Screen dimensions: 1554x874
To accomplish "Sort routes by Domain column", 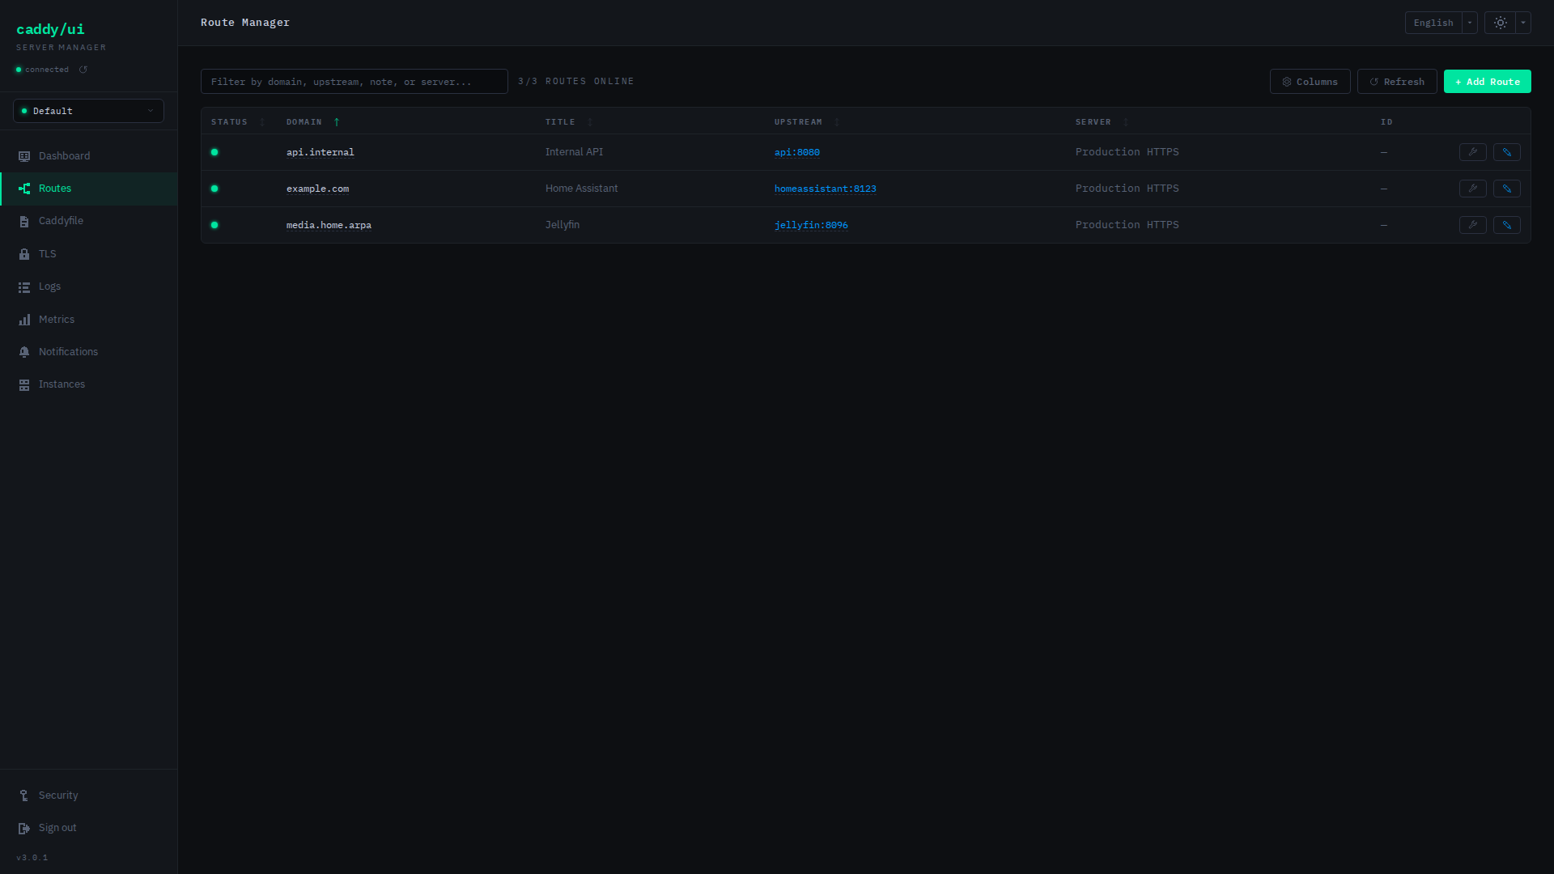I will (x=313, y=122).
